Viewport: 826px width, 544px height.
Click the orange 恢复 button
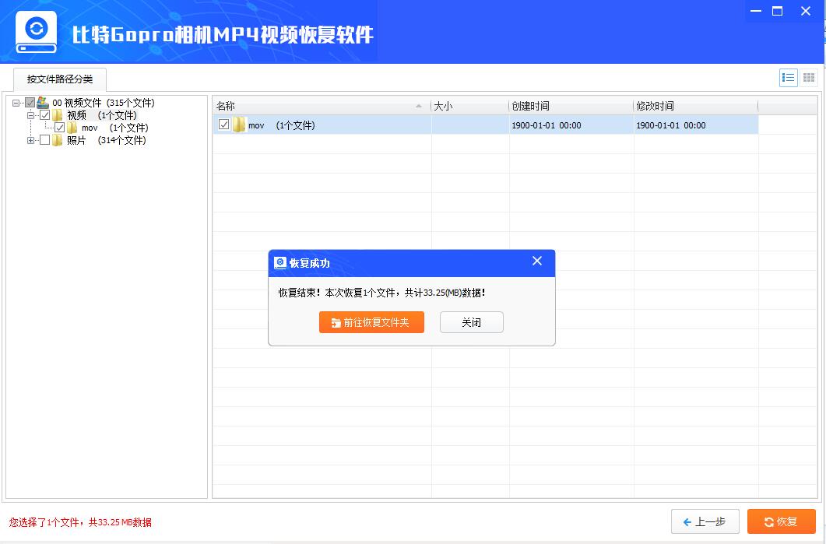(781, 522)
